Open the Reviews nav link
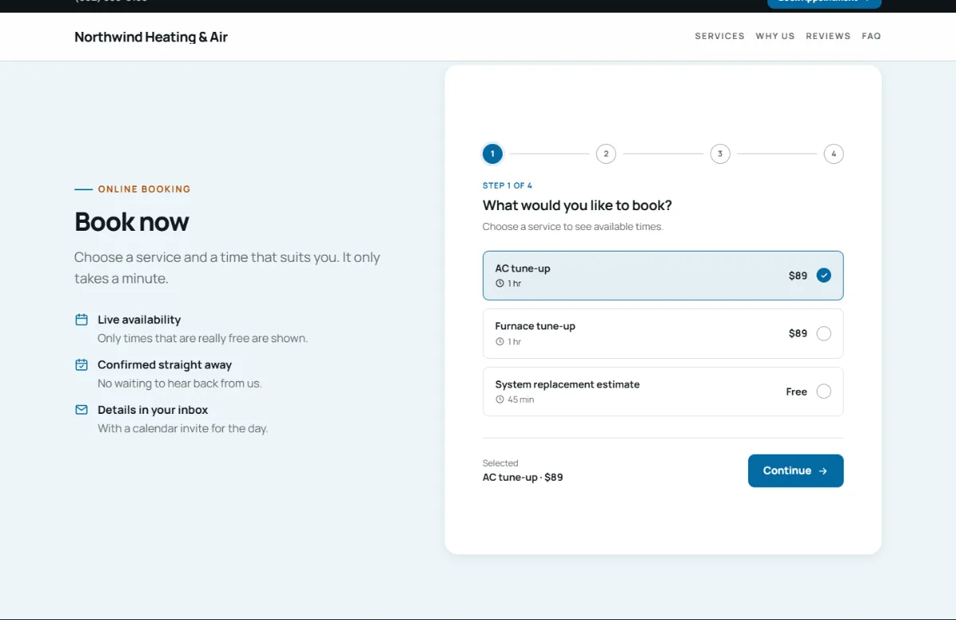Screen dimensions: 956x620 pos(829,37)
